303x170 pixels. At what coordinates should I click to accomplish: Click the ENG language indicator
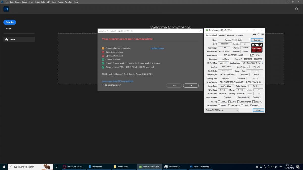point(281,167)
